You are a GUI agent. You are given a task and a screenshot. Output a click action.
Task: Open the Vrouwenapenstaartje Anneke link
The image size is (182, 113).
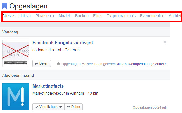point(144,64)
